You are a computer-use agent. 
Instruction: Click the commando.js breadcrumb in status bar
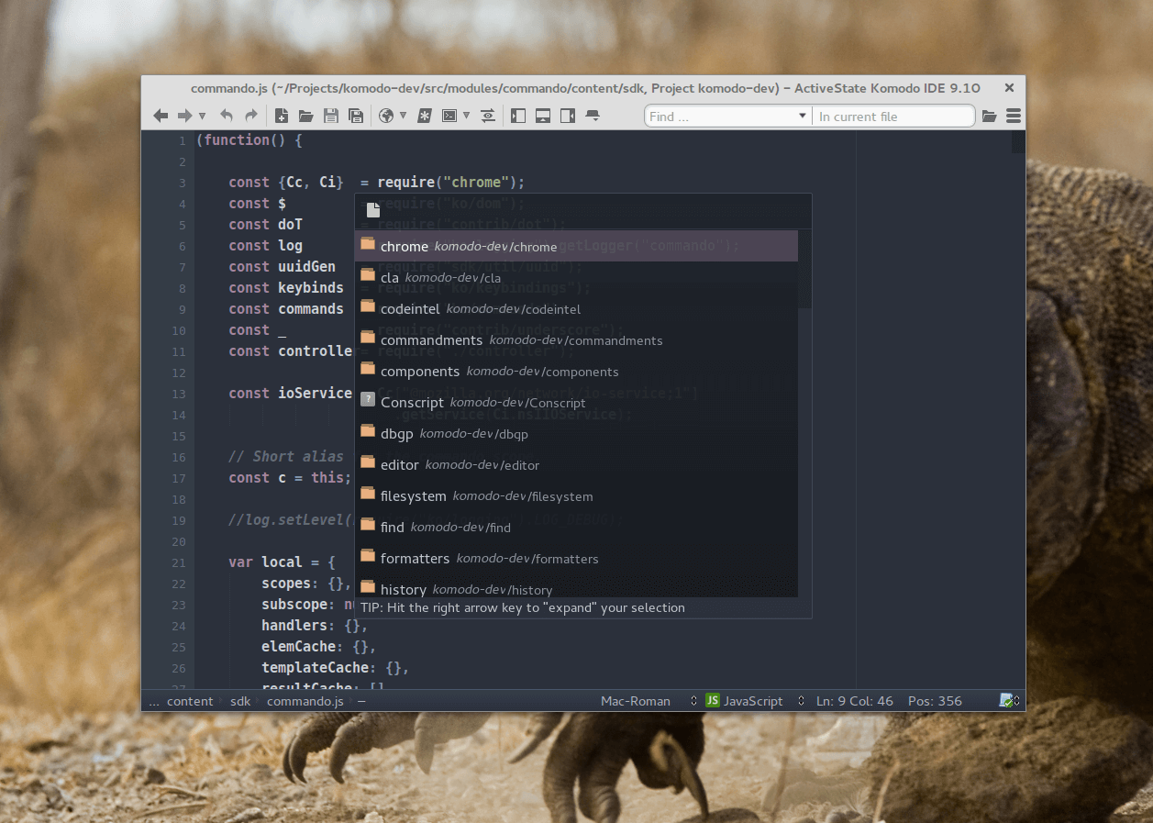point(305,701)
